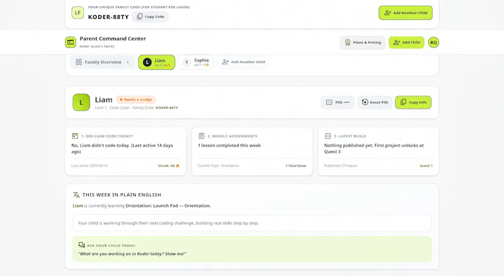This screenshot has width=504, height=276.
Task: Click '1 lesson completed this week' text
Action: 229,145
